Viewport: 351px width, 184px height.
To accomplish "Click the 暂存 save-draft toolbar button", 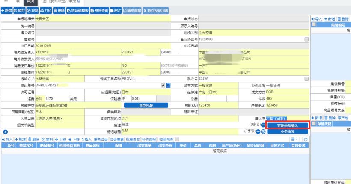I will point(19,11).
